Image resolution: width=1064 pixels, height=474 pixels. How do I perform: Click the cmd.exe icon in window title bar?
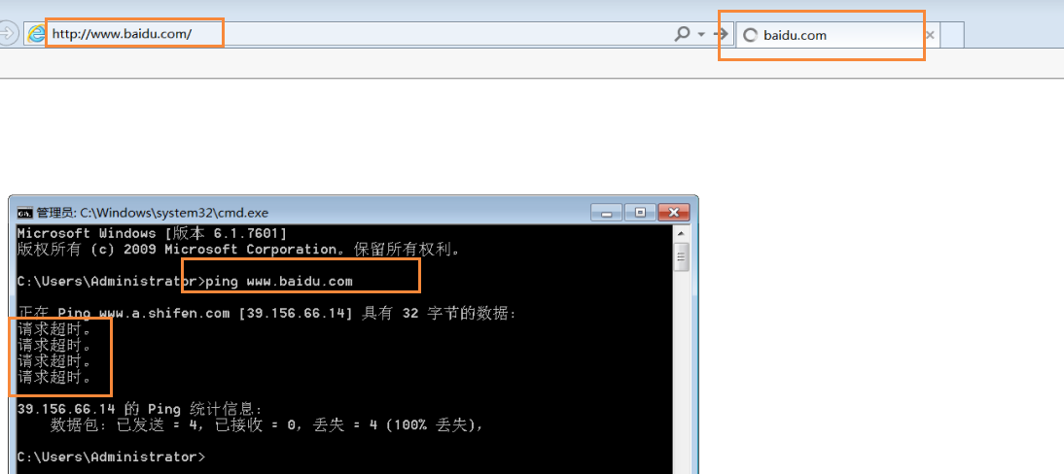pos(24,212)
